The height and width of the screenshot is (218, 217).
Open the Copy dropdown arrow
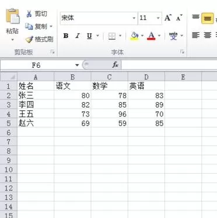[51, 26]
